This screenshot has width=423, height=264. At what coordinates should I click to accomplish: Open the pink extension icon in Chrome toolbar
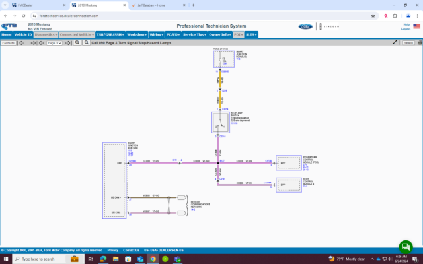pos(386,16)
